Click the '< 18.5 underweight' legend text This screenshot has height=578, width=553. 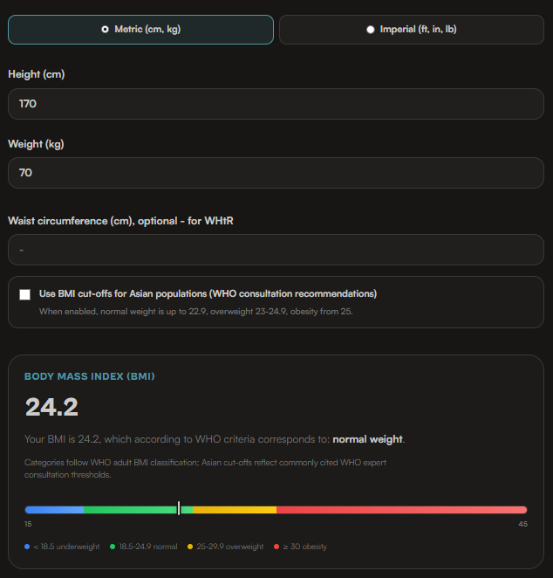(x=66, y=547)
